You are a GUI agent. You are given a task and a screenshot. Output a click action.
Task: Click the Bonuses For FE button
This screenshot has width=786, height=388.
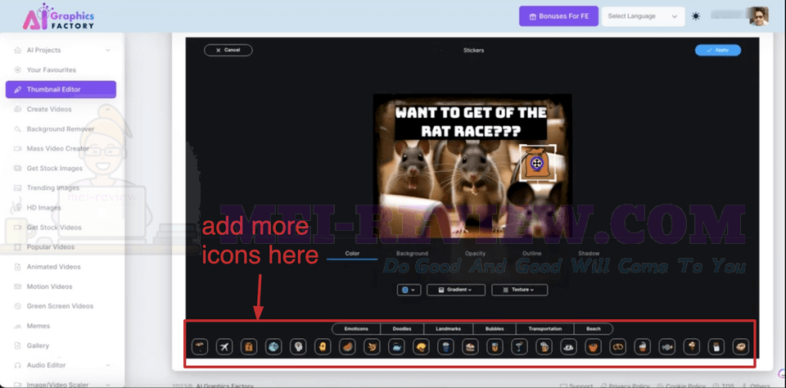tap(559, 16)
